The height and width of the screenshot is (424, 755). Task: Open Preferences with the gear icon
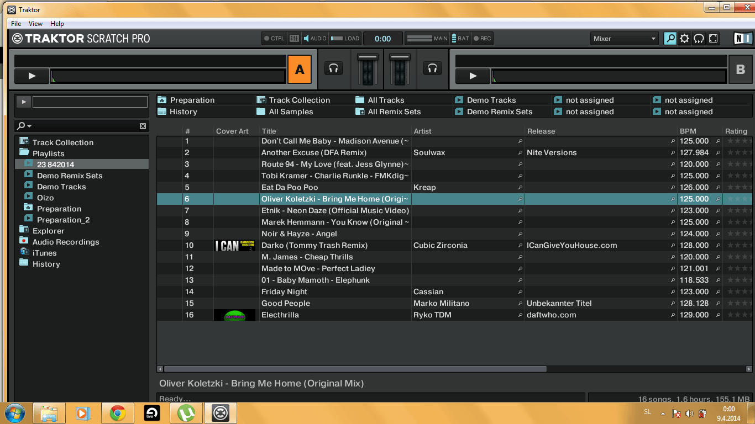685,39
